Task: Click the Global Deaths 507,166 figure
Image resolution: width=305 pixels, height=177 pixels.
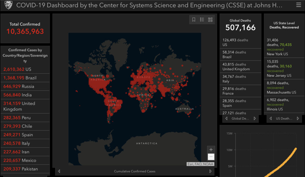Action: click(240, 28)
